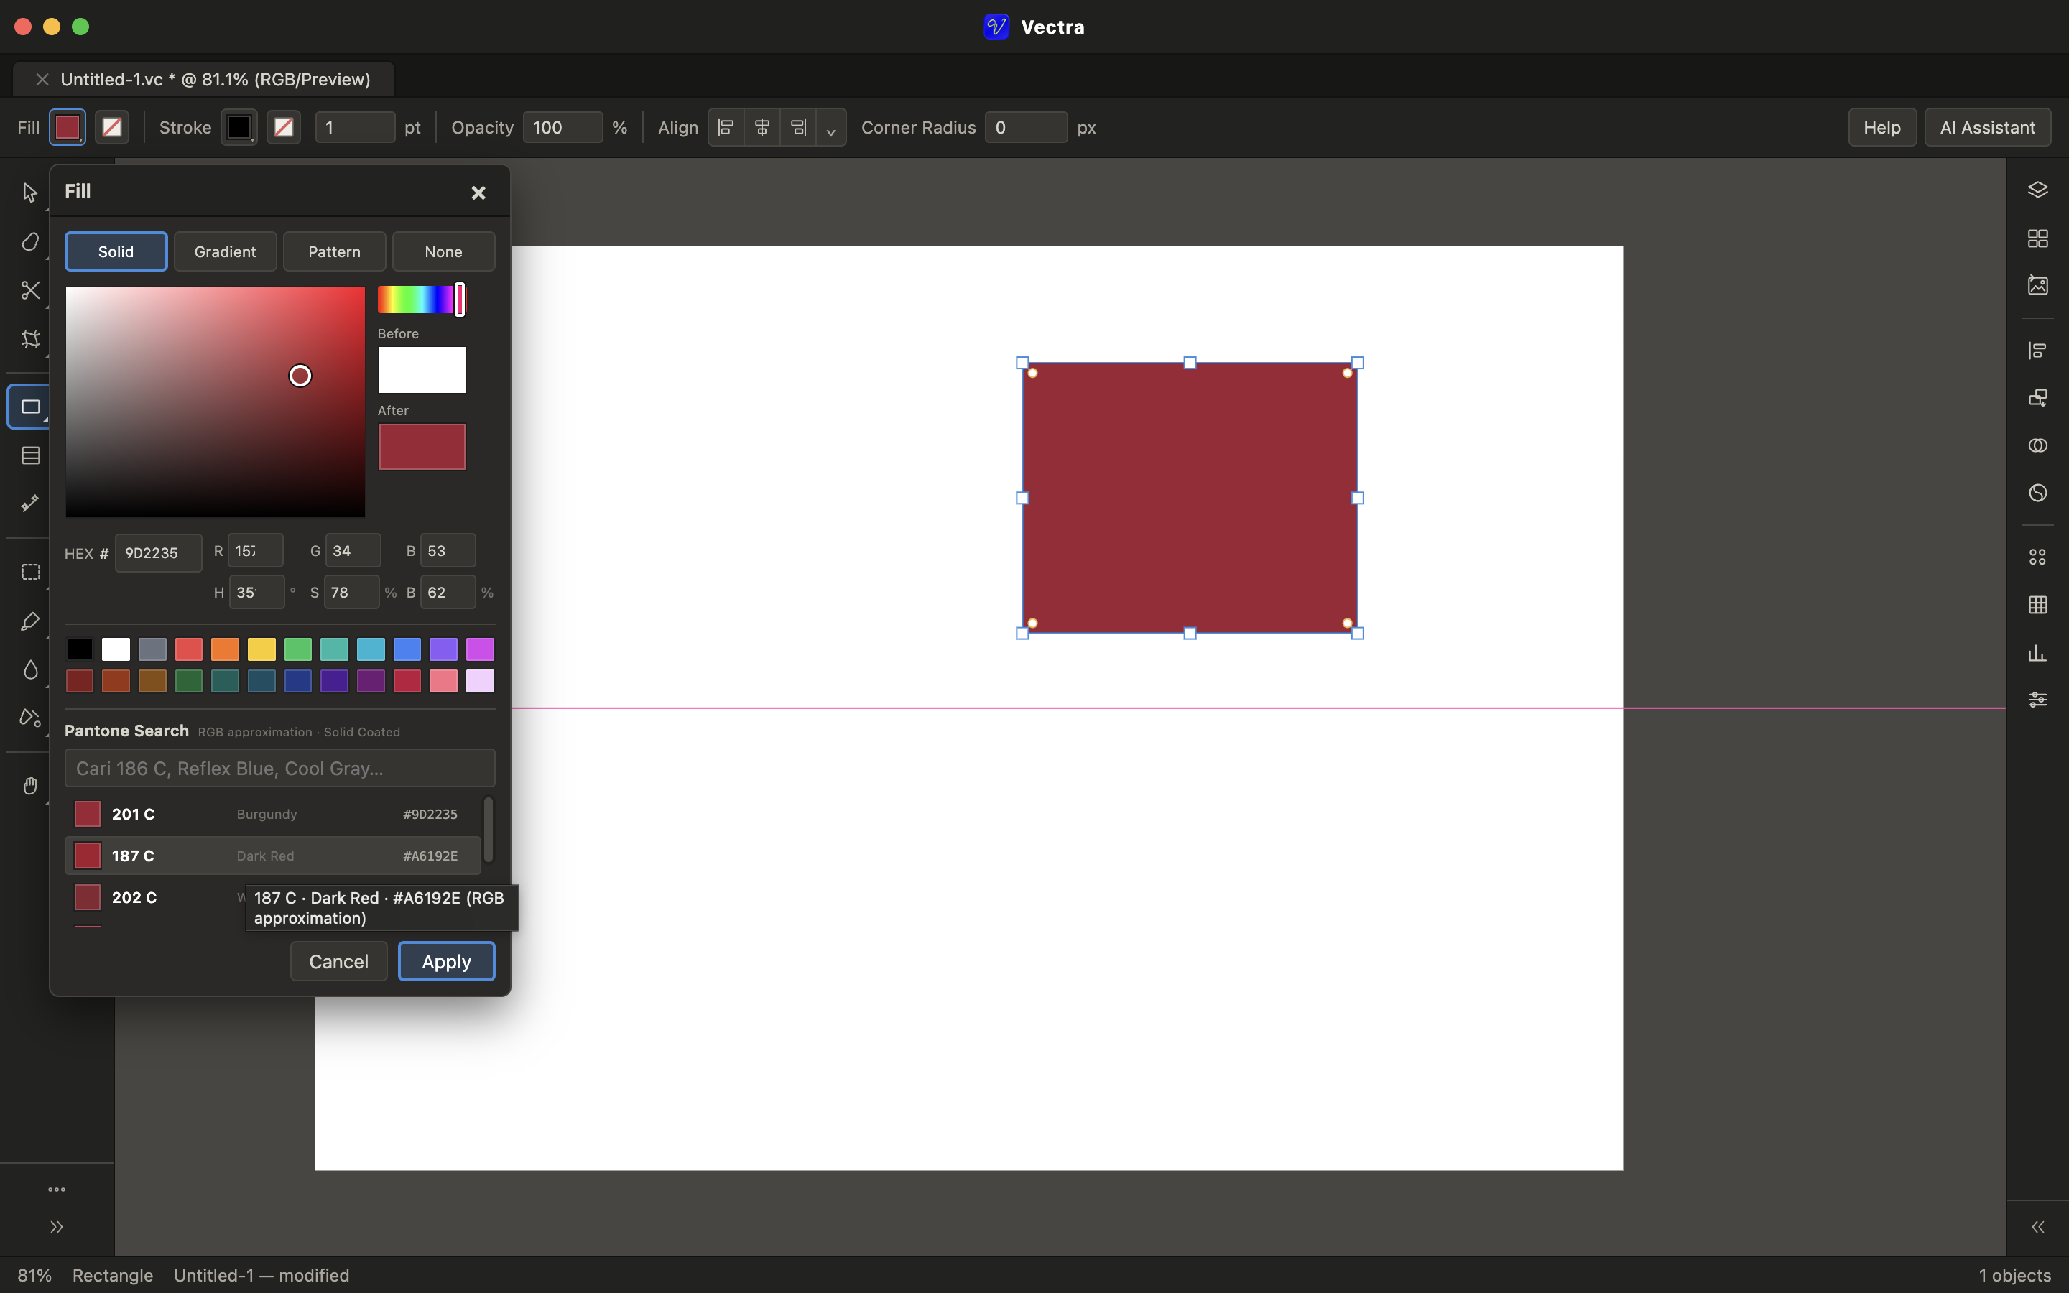Open the AI Assistant

pos(1987,127)
